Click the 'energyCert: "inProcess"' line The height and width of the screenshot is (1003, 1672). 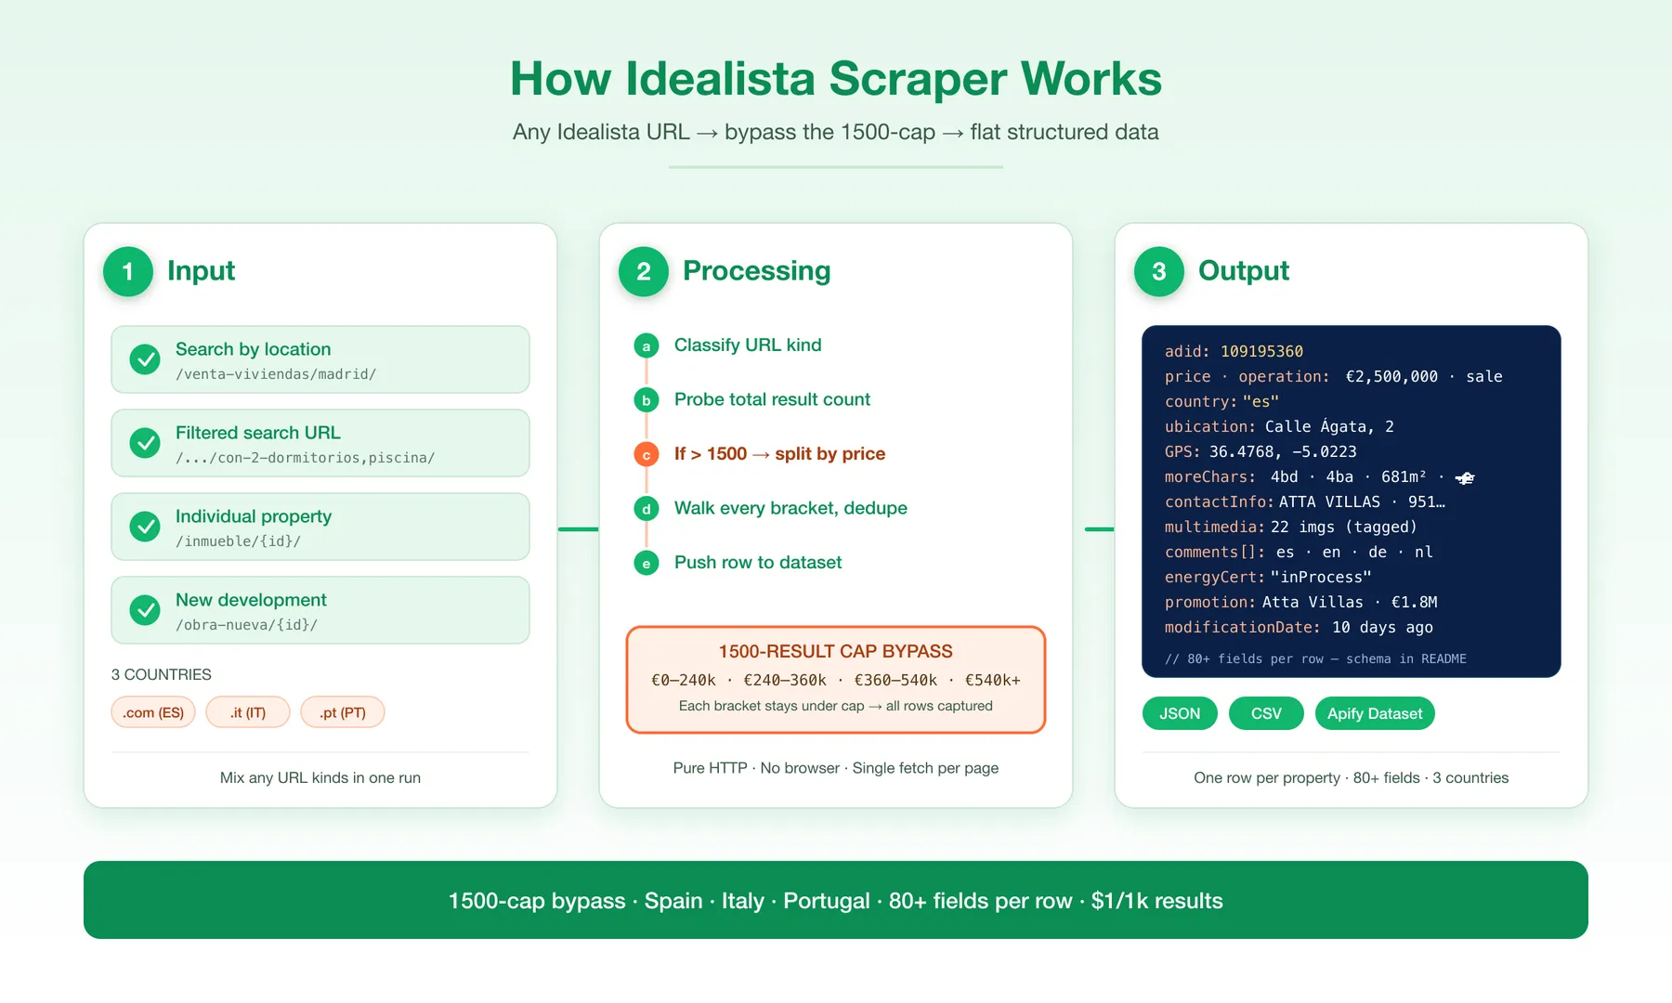[1268, 577]
